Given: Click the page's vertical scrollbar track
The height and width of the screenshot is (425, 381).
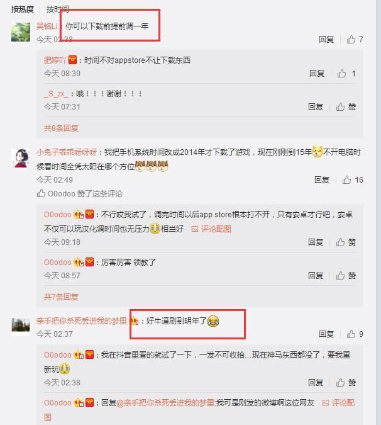Looking at the screenshot, I should (x=378, y=213).
